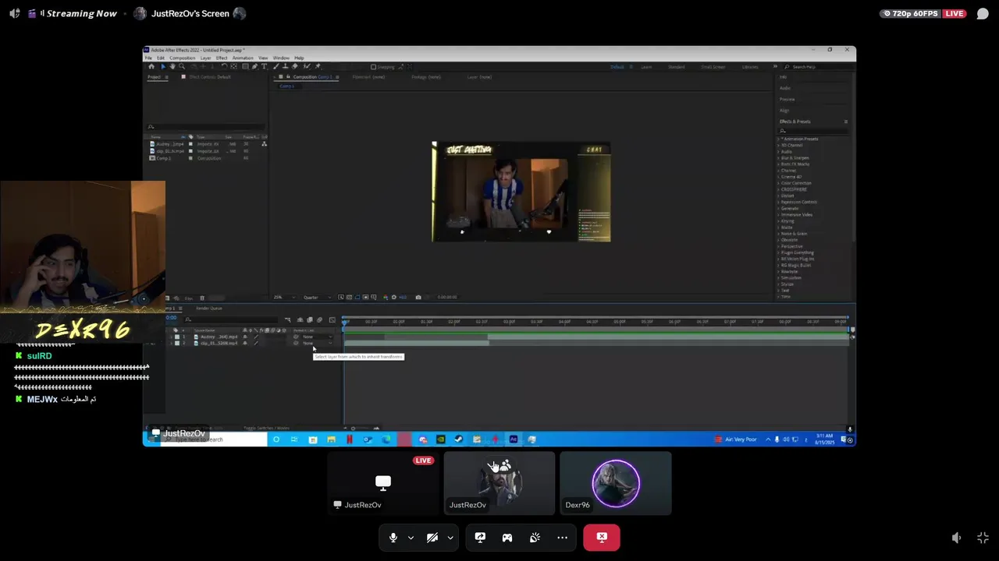The width and height of the screenshot is (999, 561).
Task: Click the snapshot camera icon below viewer
Action: point(418,298)
